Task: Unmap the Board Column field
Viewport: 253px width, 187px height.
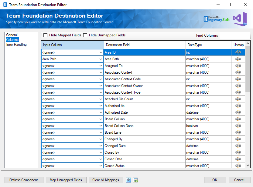Action: coord(238,119)
